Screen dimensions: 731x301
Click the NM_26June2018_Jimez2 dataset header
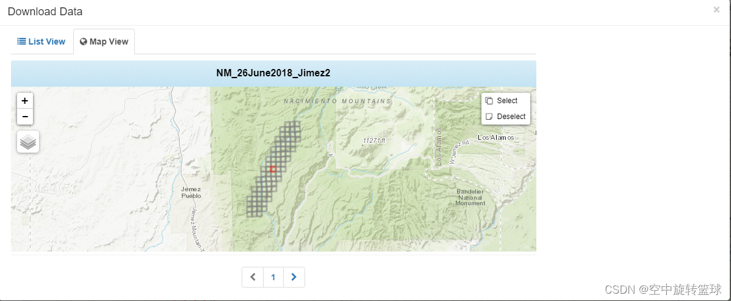pyautogui.click(x=273, y=73)
